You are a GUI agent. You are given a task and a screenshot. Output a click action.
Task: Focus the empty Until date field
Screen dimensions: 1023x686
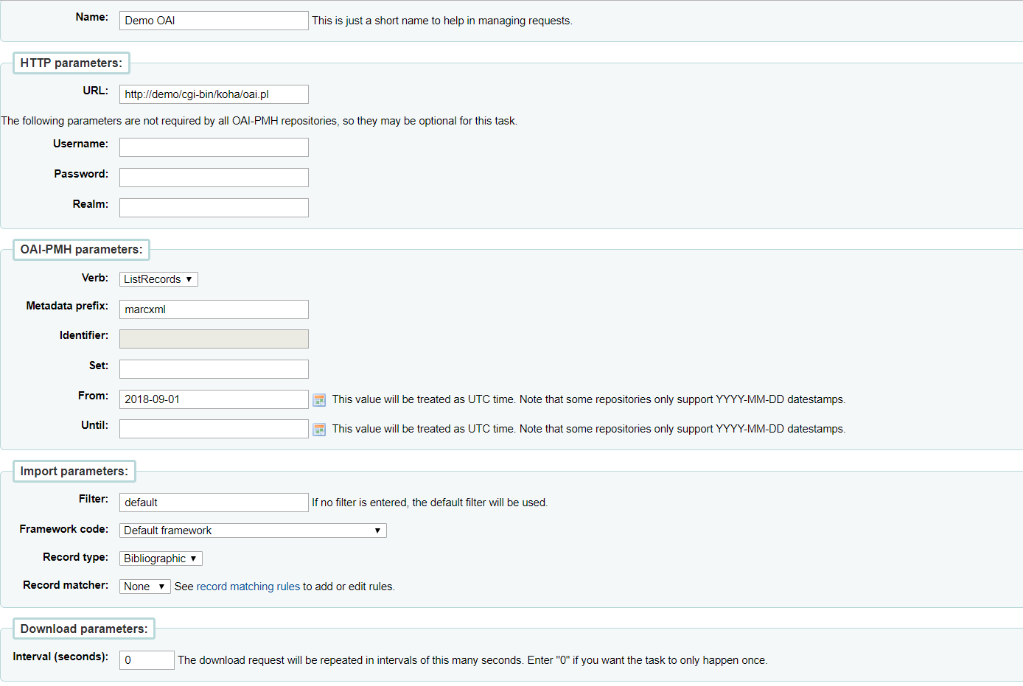(214, 429)
